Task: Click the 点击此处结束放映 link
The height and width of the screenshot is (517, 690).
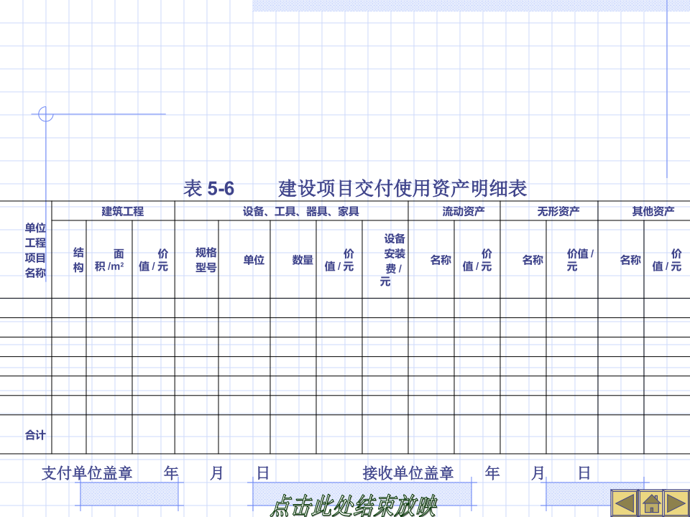Action: coord(354,506)
